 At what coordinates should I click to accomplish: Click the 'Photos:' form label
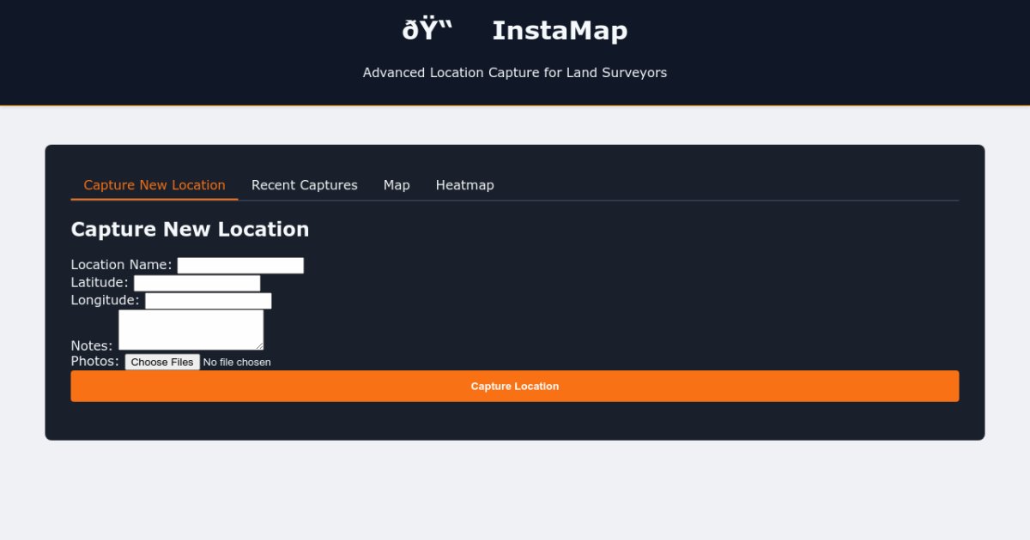pyautogui.click(x=94, y=361)
